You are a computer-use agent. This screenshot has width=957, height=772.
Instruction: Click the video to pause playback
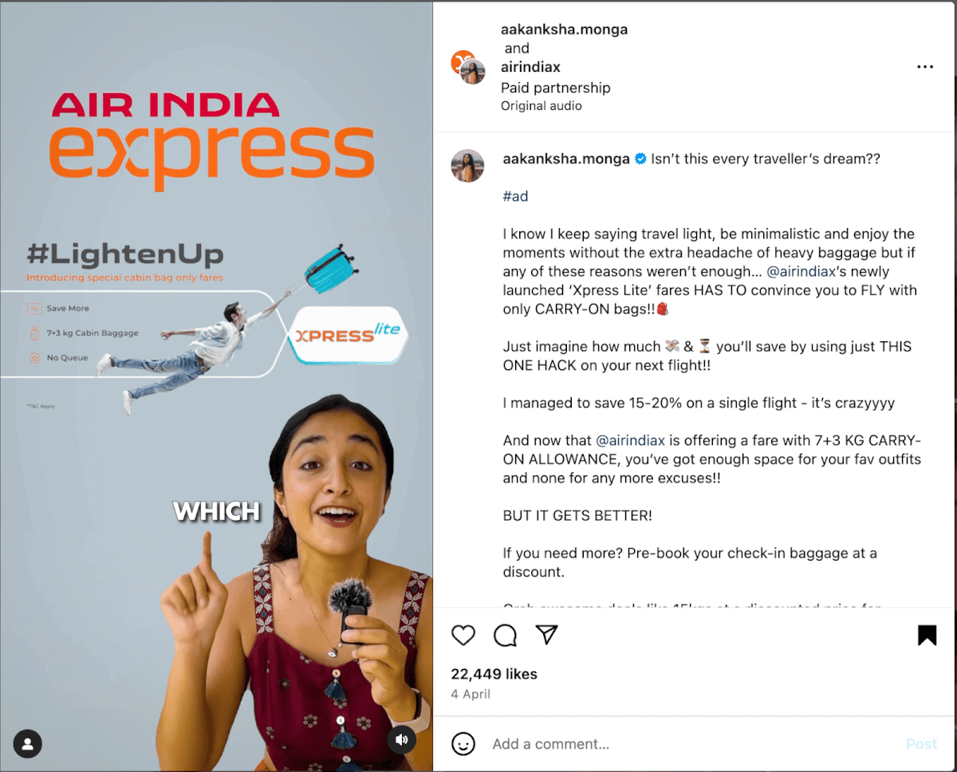pos(216,386)
